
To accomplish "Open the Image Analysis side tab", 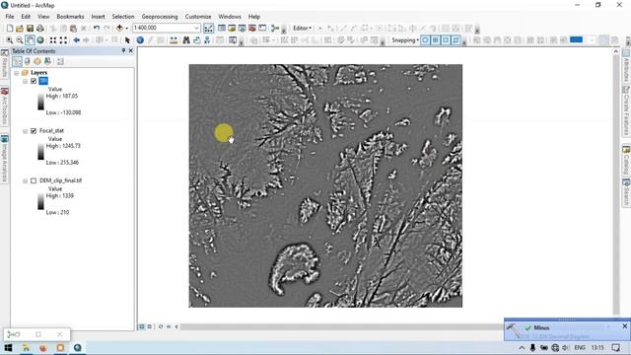I will pos(4,159).
